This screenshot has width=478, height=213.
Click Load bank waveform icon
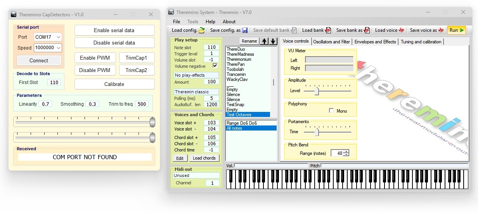coord(328,30)
